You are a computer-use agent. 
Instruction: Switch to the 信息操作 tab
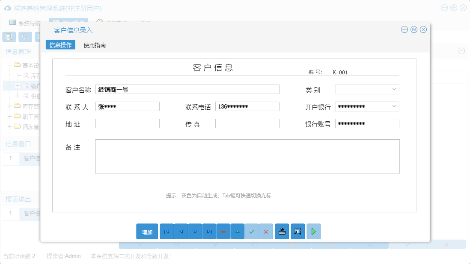pyautogui.click(x=60, y=44)
